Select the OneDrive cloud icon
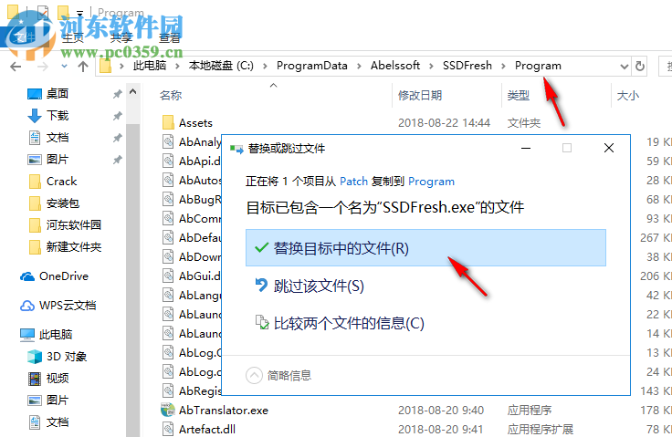 [27, 276]
